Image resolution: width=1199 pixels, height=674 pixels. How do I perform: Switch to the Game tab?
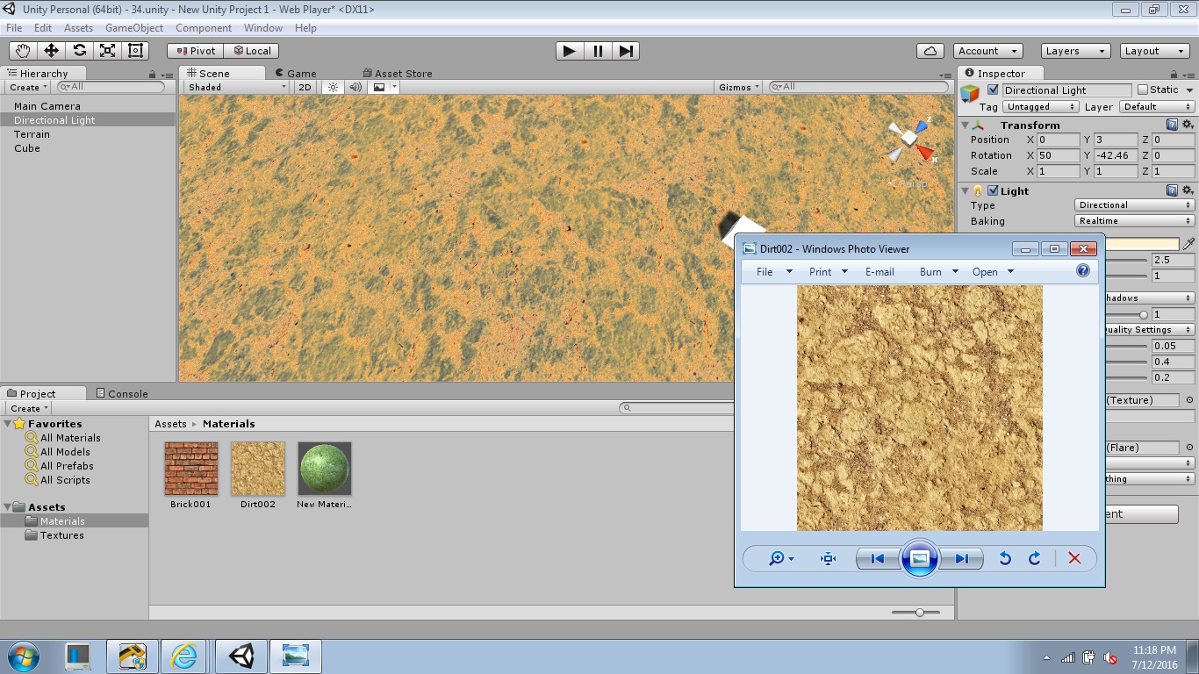pyautogui.click(x=296, y=73)
